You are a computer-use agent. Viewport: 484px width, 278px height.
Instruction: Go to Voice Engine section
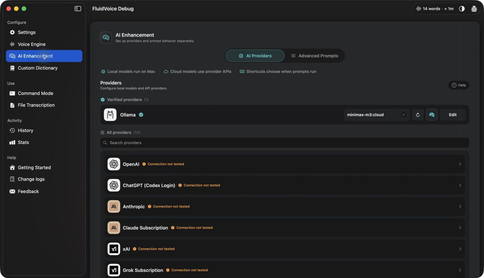(x=44, y=44)
